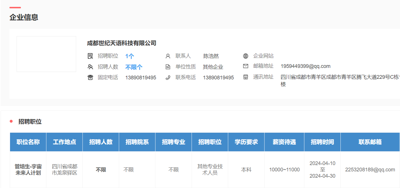The width and height of the screenshot is (400, 188).
Task: Click email 2253208189@qq.com in table
Action: (x=370, y=170)
